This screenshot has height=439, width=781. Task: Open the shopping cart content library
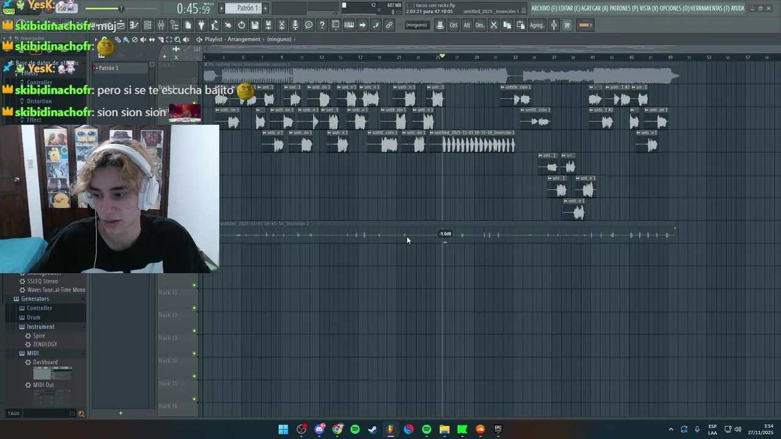click(566, 25)
